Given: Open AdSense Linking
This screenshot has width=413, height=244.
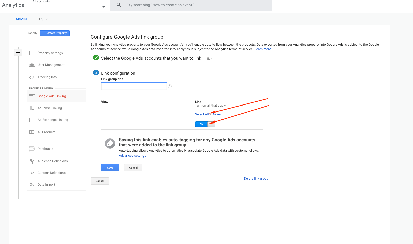Looking at the screenshot, I should [x=50, y=108].
